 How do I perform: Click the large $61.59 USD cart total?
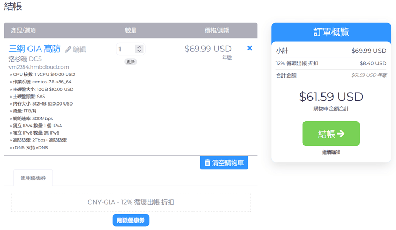(331, 97)
